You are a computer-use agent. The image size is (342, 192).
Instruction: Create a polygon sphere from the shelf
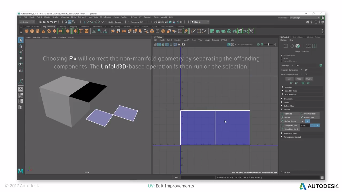coord(27,31)
